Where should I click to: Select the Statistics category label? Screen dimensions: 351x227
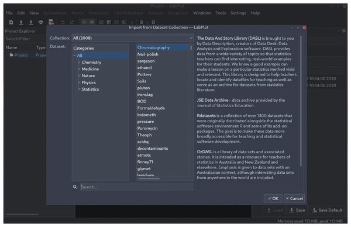(90, 89)
